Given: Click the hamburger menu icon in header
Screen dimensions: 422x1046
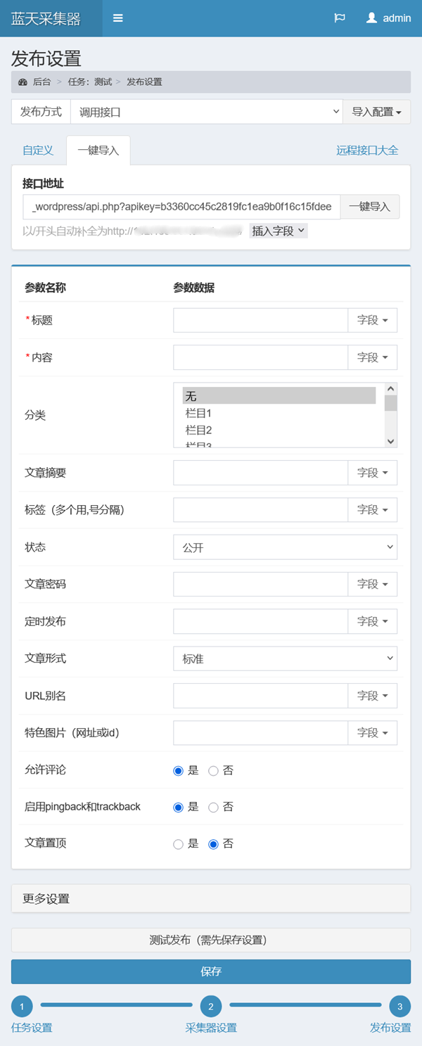Looking at the screenshot, I should (x=118, y=18).
